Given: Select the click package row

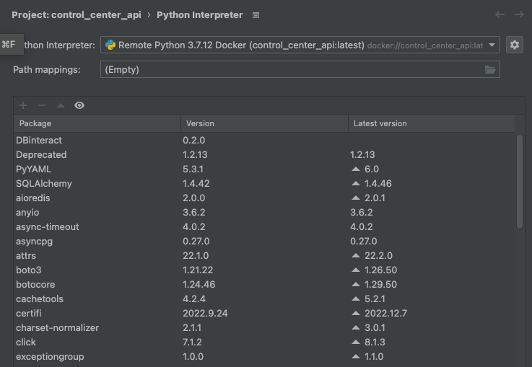Looking at the screenshot, I should (x=264, y=342).
